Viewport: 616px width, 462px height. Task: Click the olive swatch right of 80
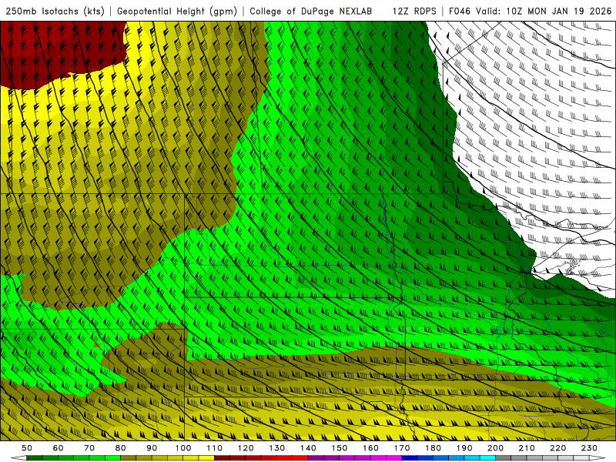tap(129, 458)
